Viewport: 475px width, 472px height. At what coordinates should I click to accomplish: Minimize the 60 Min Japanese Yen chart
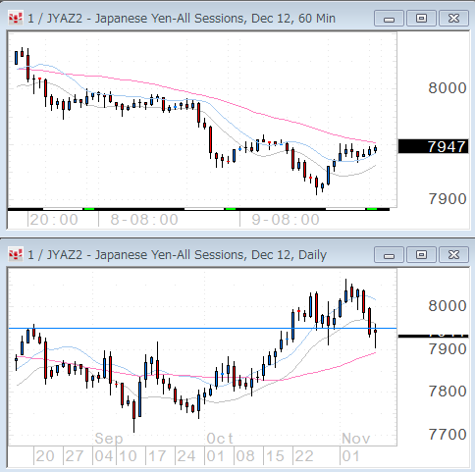pyautogui.click(x=389, y=19)
